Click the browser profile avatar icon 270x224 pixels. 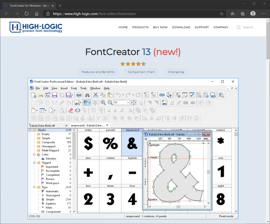click(253, 13)
